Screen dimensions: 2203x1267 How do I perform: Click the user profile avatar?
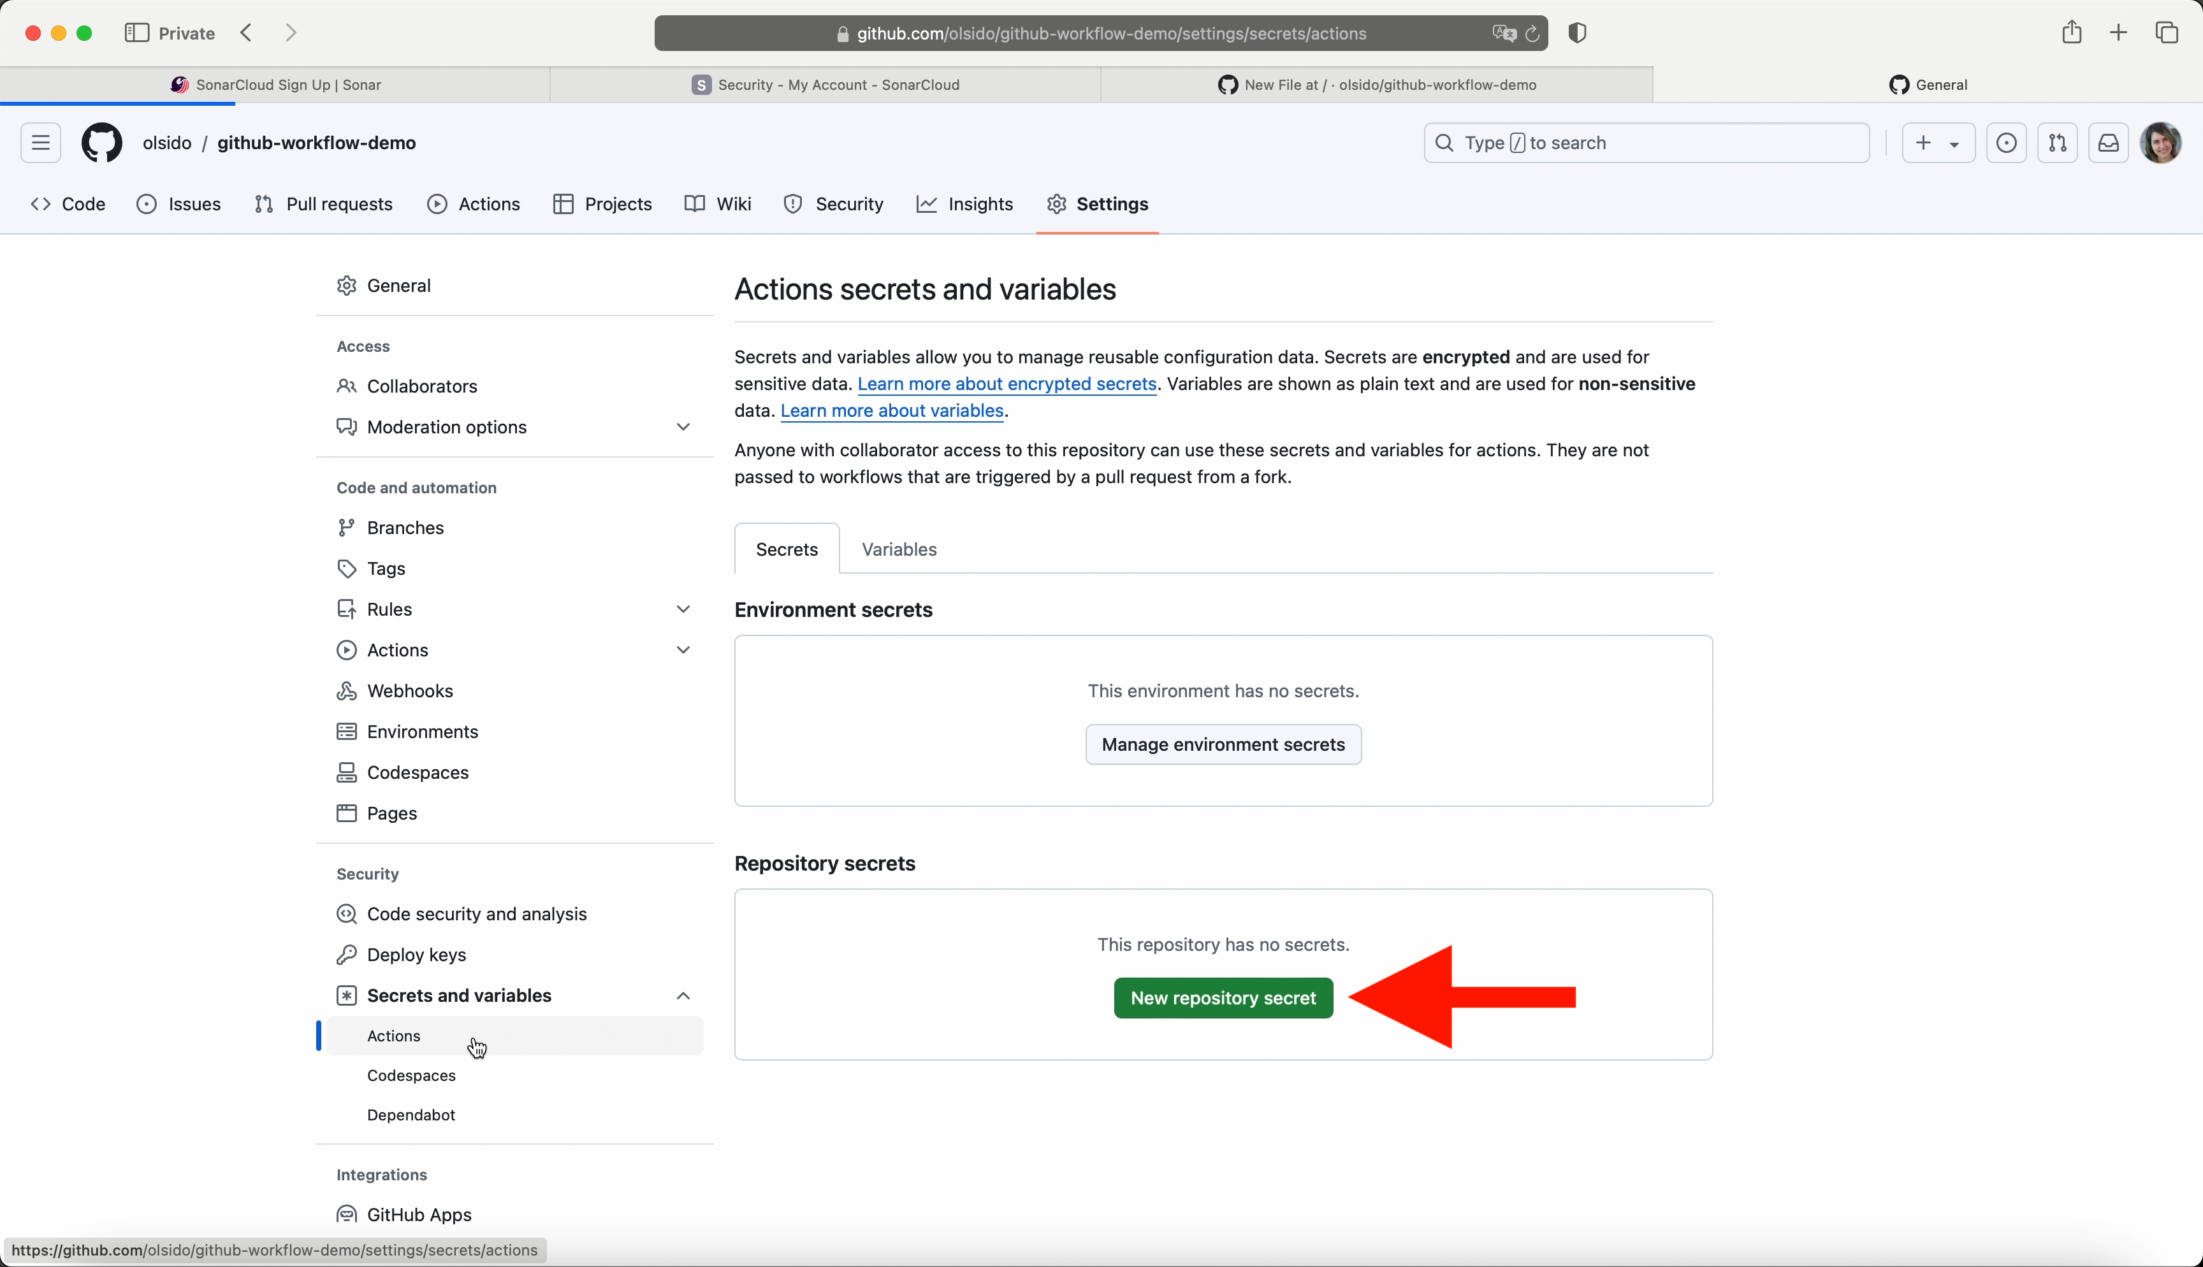[x=2160, y=143]
